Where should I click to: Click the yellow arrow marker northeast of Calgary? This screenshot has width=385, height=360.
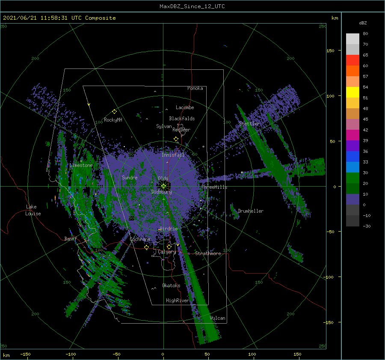[x=178, y=245]
